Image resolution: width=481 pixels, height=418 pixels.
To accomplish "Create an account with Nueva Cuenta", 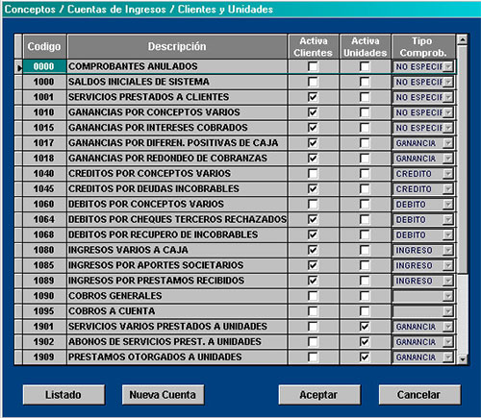I will click(x=163, y=395).
